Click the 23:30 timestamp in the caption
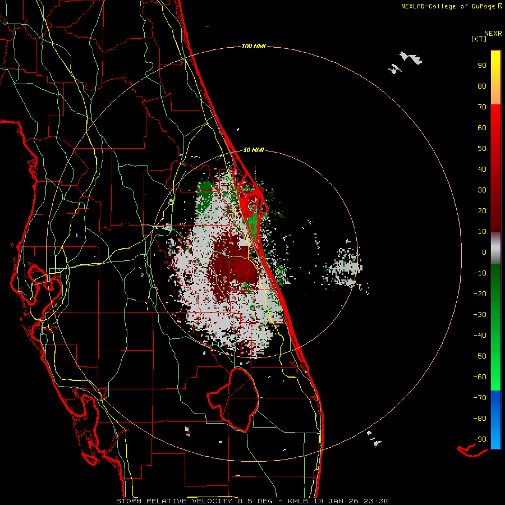This screenshot has width=505, height=505. pyautogui.click(x=376, y=501)
